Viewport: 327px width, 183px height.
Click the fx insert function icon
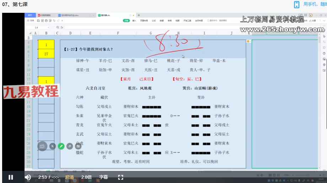(x=62, y=27)
